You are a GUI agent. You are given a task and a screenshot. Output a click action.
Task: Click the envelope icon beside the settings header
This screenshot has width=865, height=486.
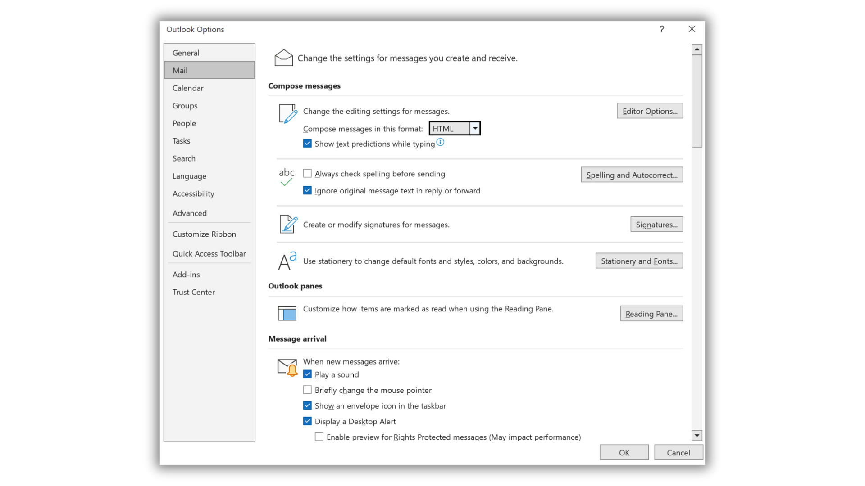283,58
